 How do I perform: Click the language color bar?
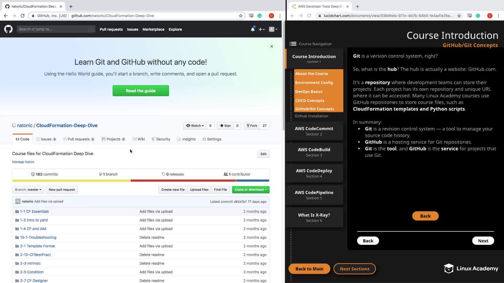coord(141,181)
